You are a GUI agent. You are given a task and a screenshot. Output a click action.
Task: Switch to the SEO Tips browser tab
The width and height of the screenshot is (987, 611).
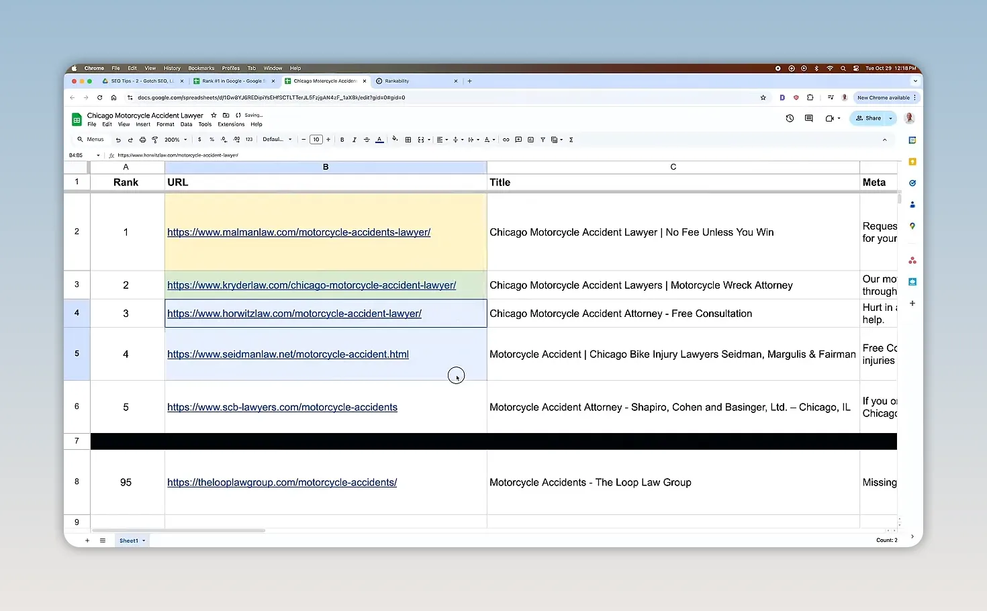point(142,81)
